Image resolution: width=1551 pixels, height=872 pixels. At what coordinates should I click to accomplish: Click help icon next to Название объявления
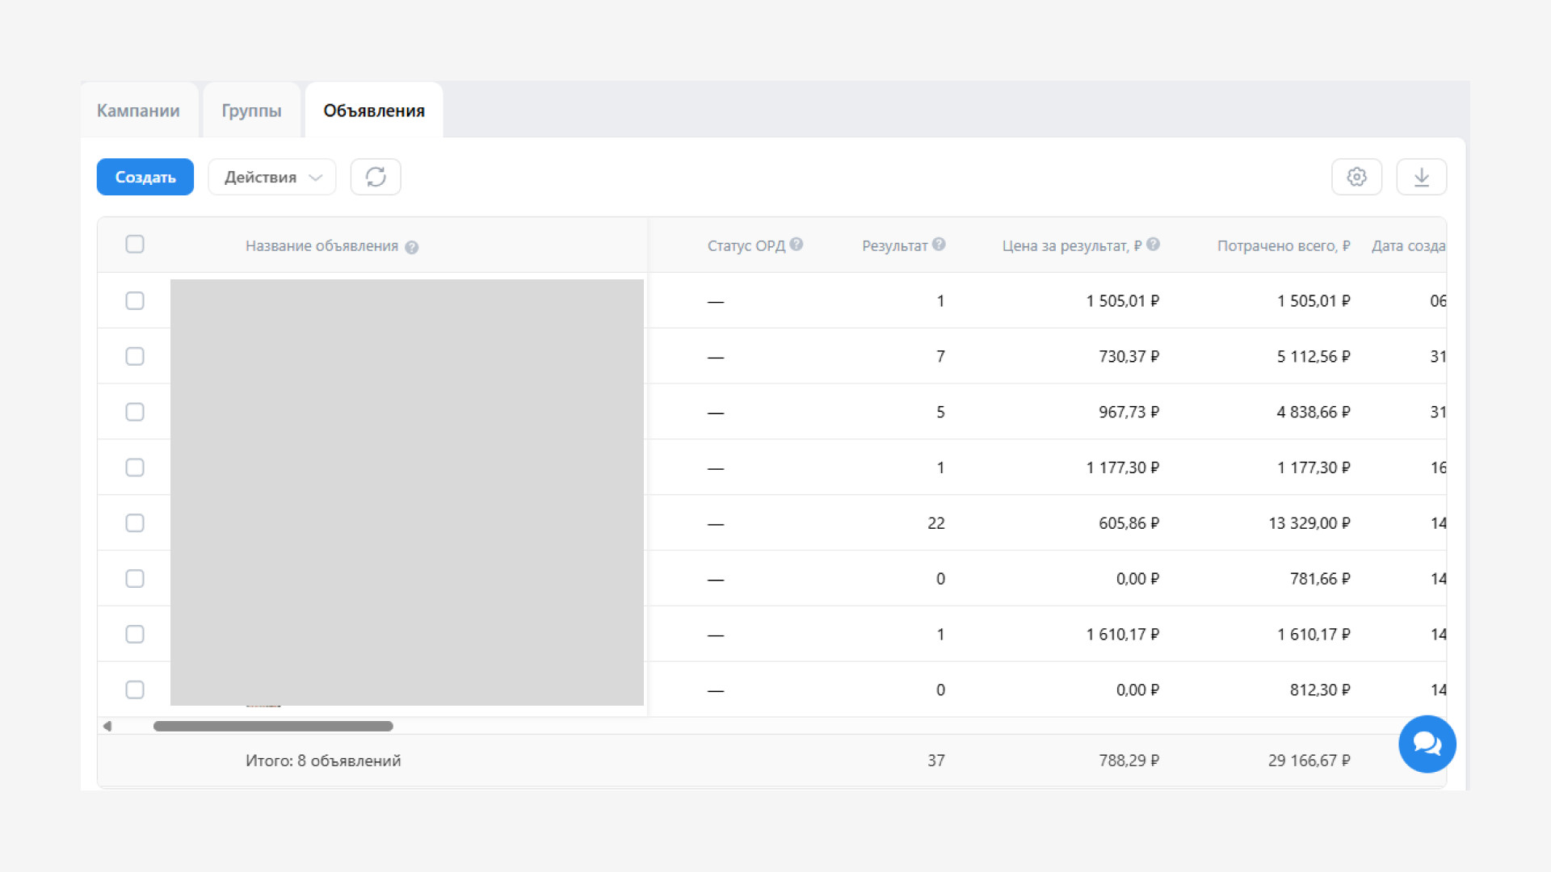coord(411,247)
